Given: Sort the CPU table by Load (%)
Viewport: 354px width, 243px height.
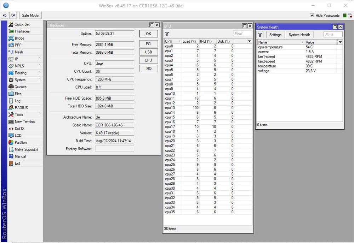Looking at the screenshot, I should pyautogui.click(x=190, y=41).
